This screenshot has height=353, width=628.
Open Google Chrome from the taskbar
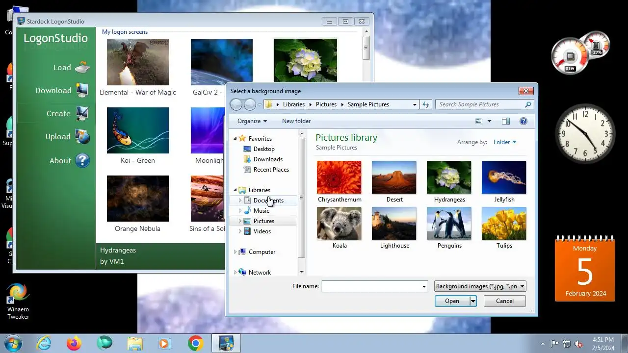coord(195,343)
